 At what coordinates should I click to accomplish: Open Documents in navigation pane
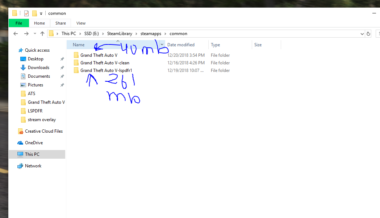coord(39,76)
